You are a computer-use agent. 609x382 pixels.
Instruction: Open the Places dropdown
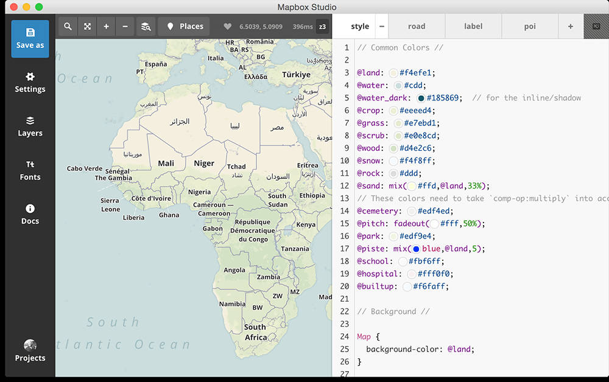point(185,27)
